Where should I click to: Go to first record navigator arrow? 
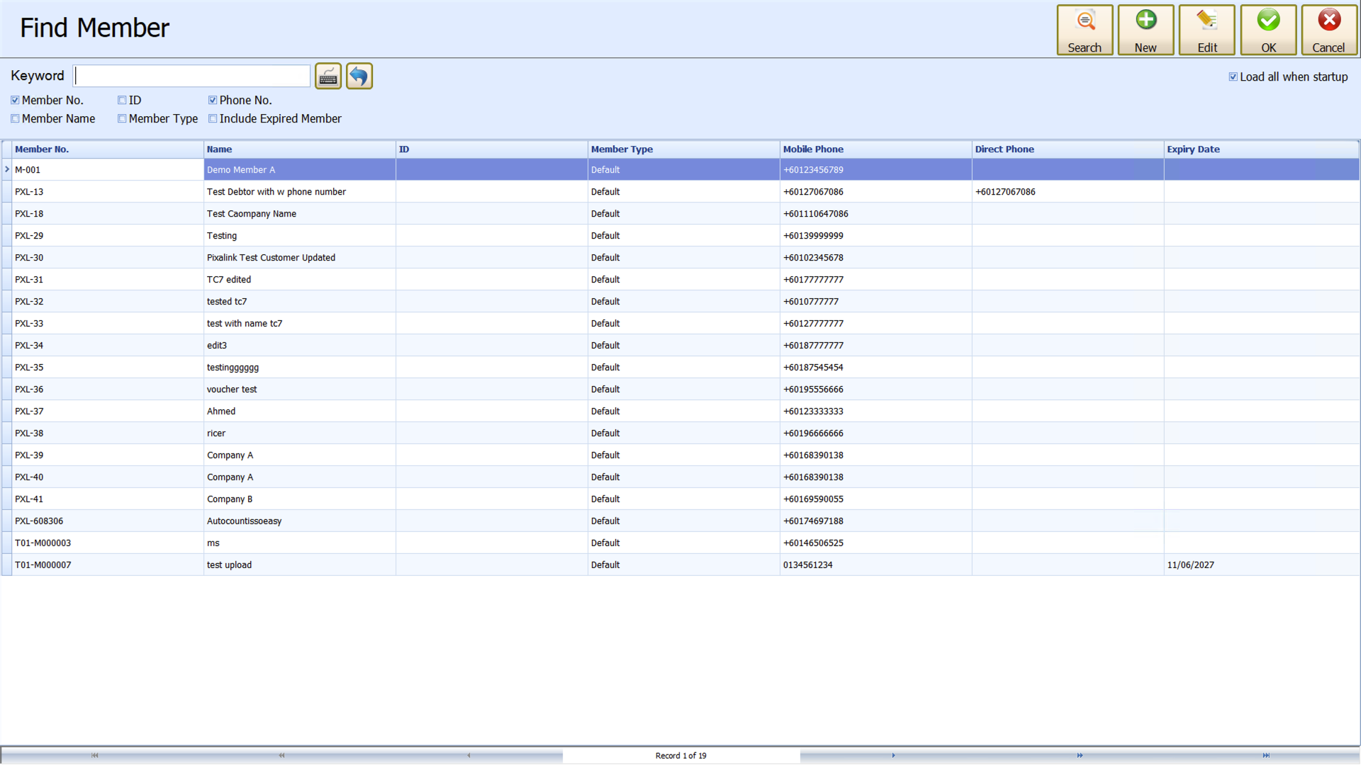(94, 756)
